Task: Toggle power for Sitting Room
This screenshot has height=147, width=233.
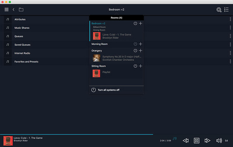Action: click(x=135, y=66)
